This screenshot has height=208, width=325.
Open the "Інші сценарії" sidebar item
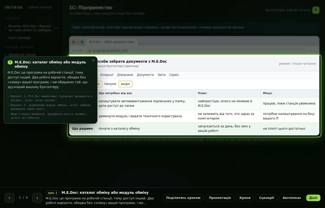20,38
